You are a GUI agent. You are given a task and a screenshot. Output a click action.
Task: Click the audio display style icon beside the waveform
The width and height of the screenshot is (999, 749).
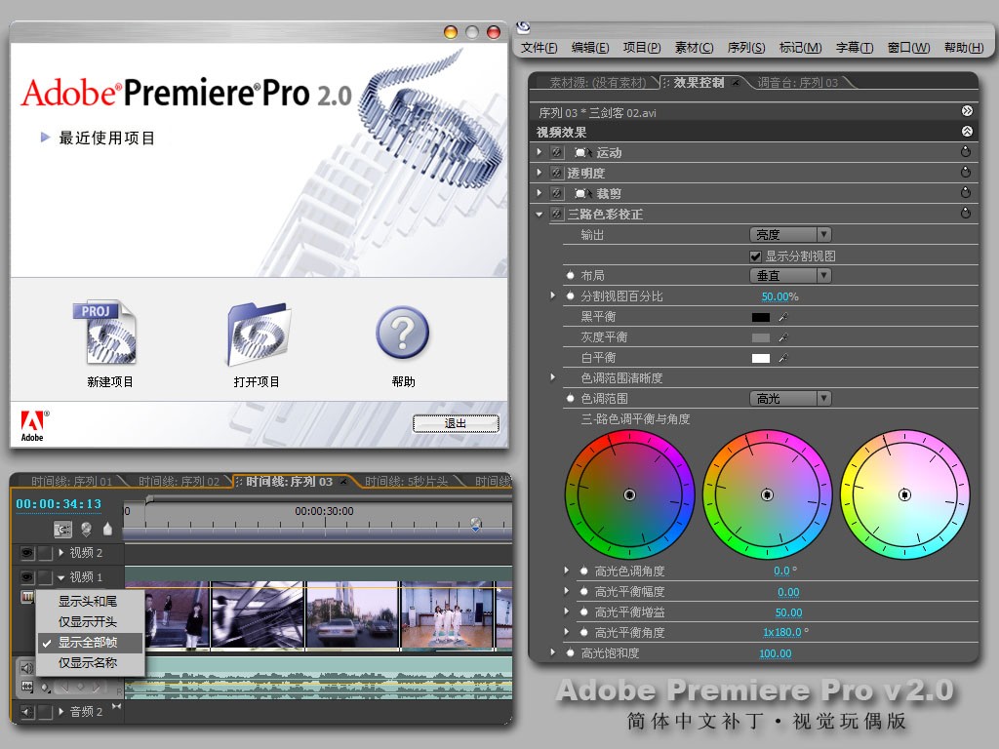pos(27,687)
